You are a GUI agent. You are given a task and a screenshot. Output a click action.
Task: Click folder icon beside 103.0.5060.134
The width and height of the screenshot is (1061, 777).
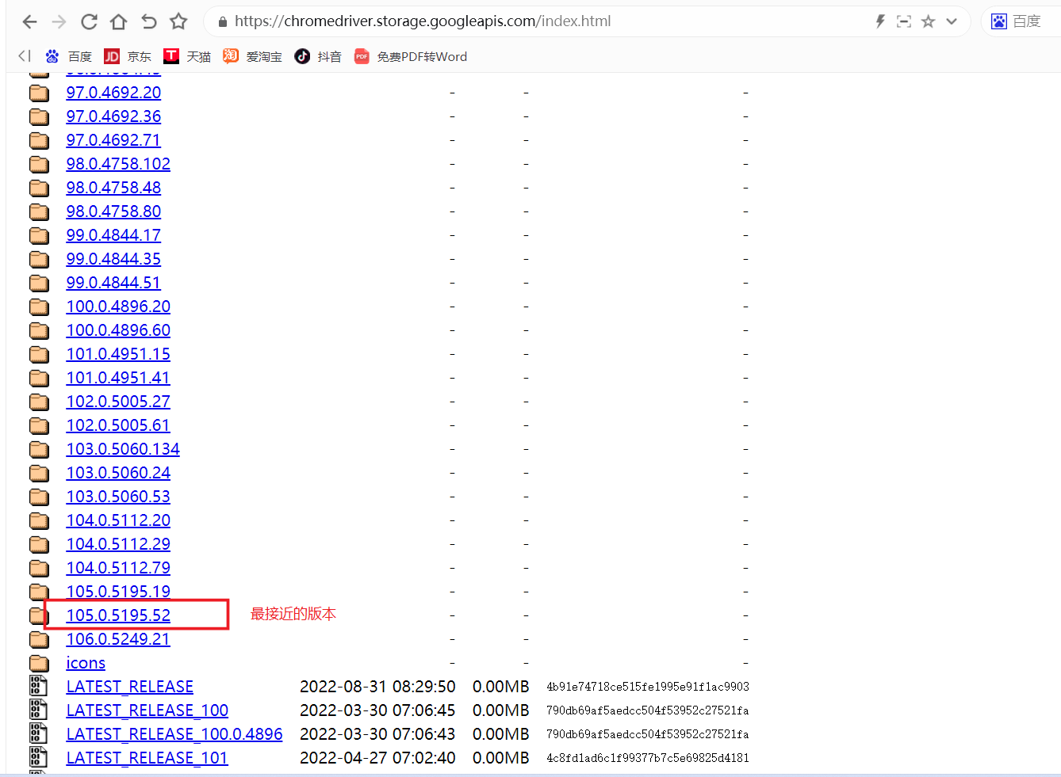39,449
